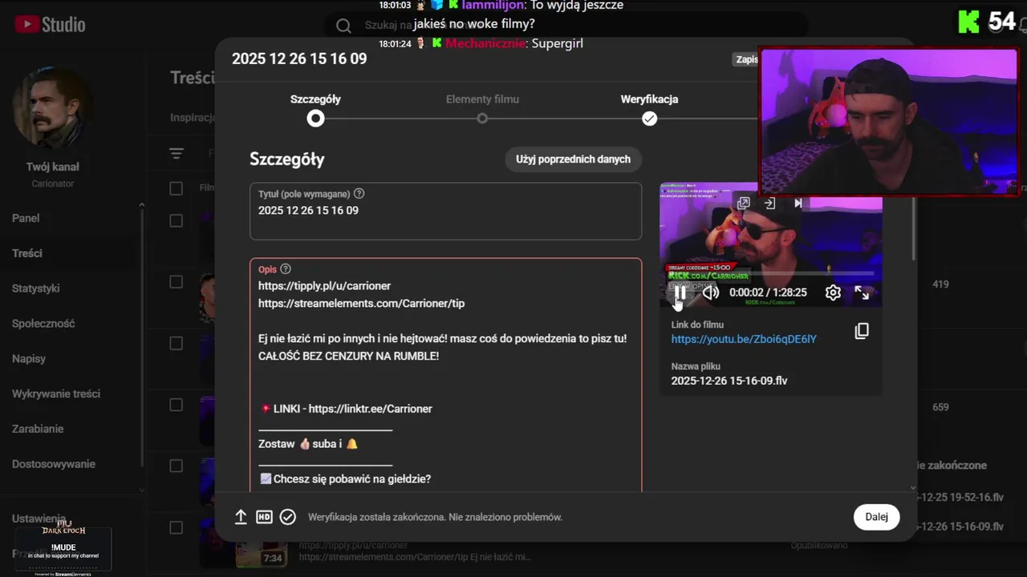Screen dimensions: 1027x577
Task: Click the exit-arrow icon atop preview
Action: 769,204
